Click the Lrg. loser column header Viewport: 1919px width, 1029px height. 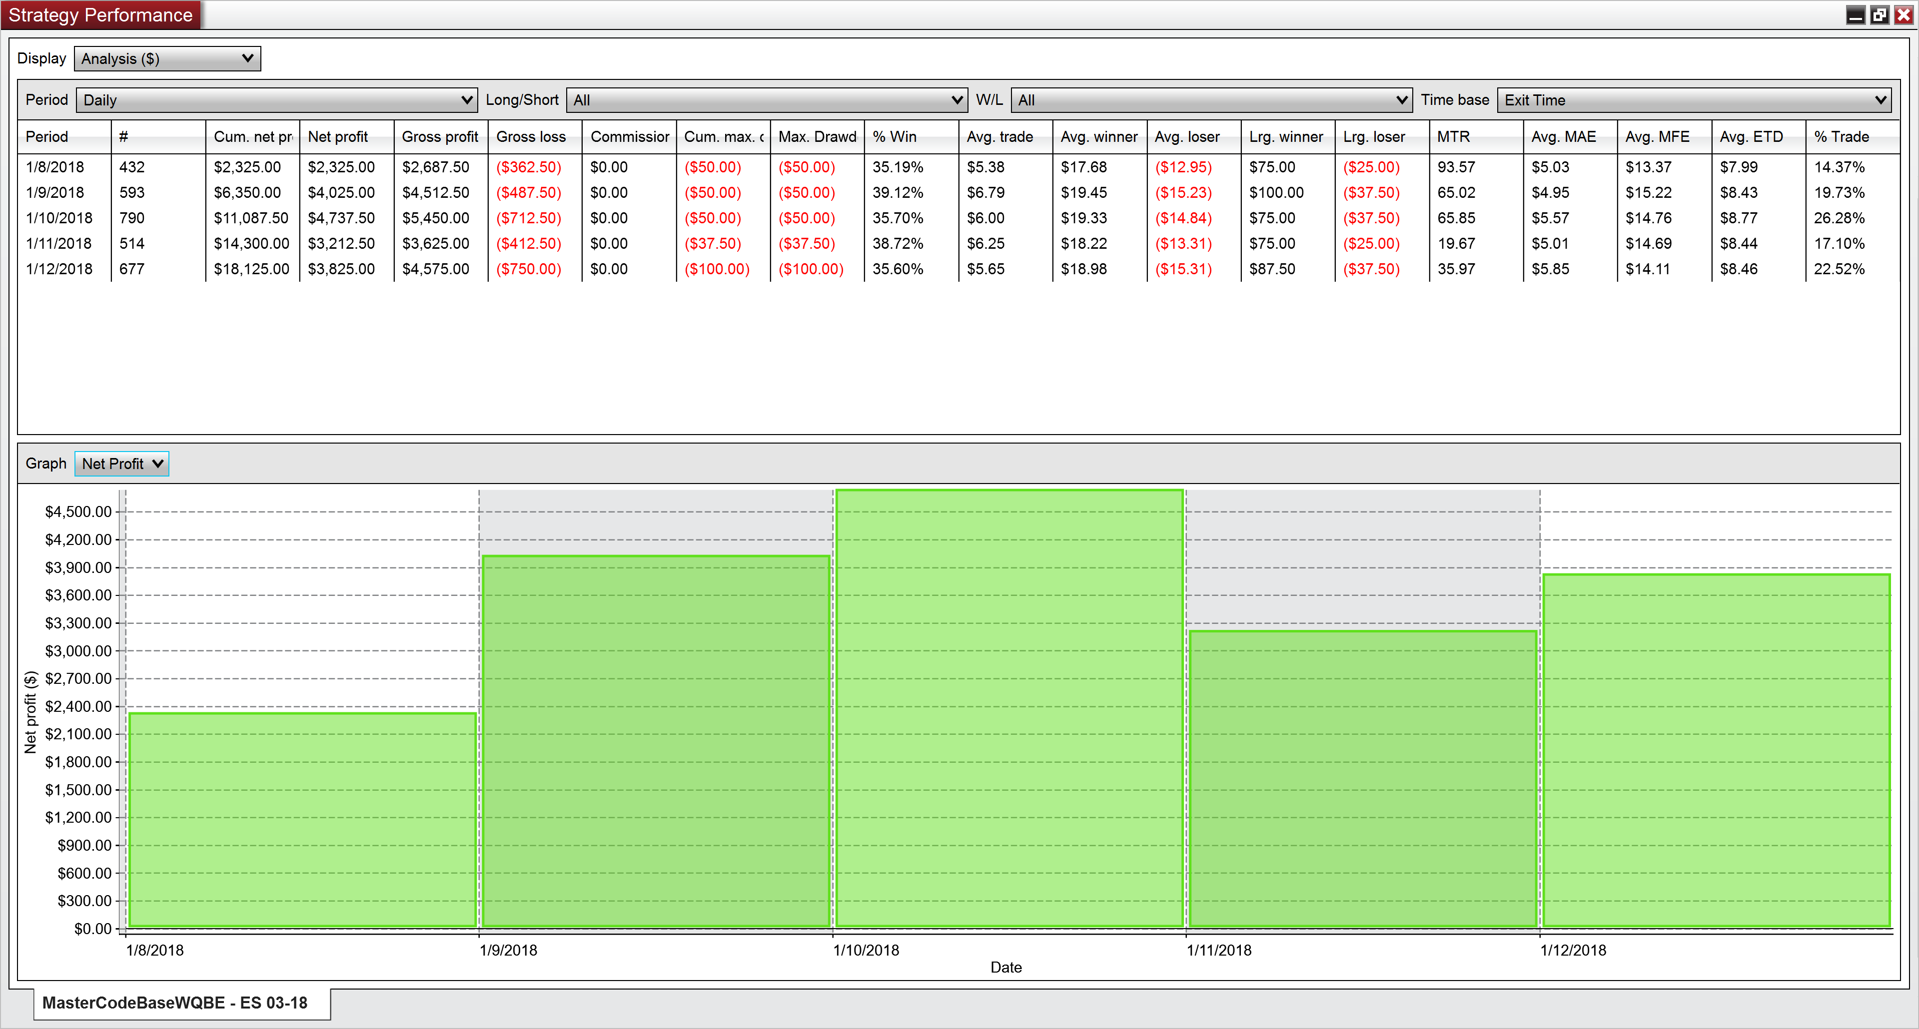pyautogui.click(x=1382, y=137)
